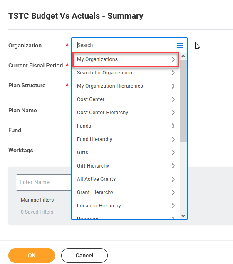Click the scroll down arrow in dropdown list
The width and height of the screenshot is (233, 264).
coord(183,216)
